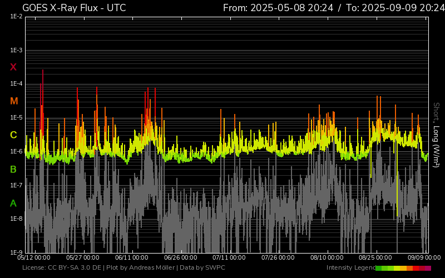Click the License CC BY-SA 3.0 DE text
This screenshot has height=278, width=445.
pyautogui.click(x=57, y=268)
